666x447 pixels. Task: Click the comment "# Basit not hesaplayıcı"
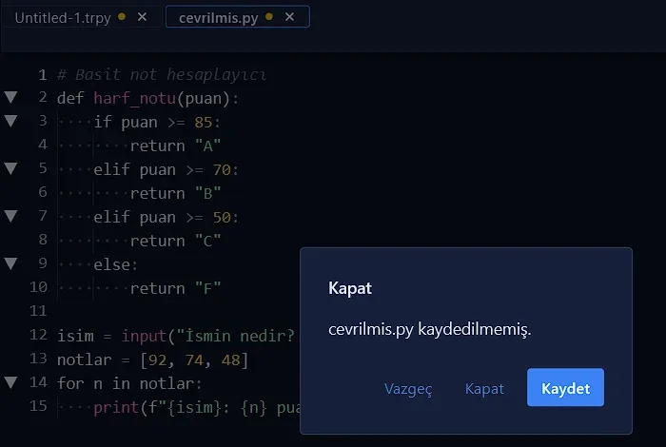162,75
